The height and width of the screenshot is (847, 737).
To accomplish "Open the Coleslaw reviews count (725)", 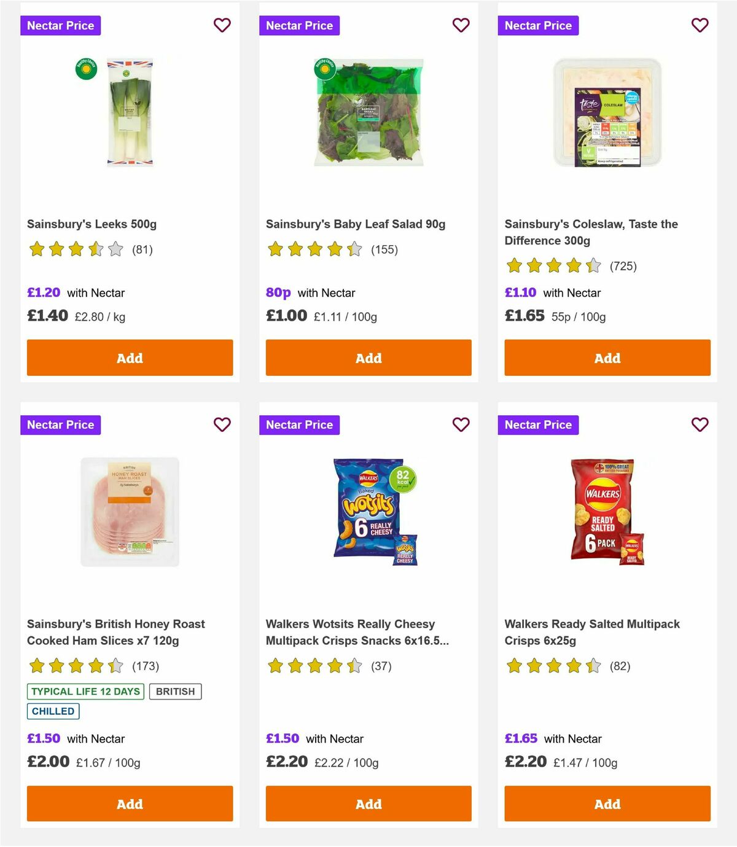I will [x=623, y=267].
